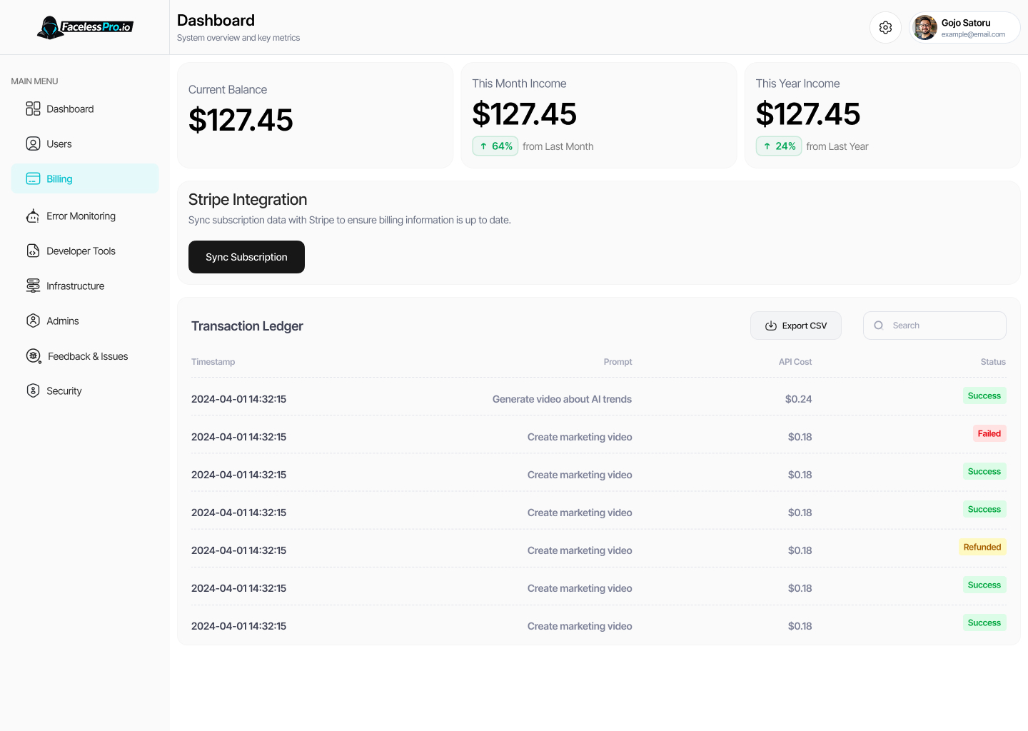Click the 24% growth badge
Viewport: 1028px width, 731px height.
779,146
